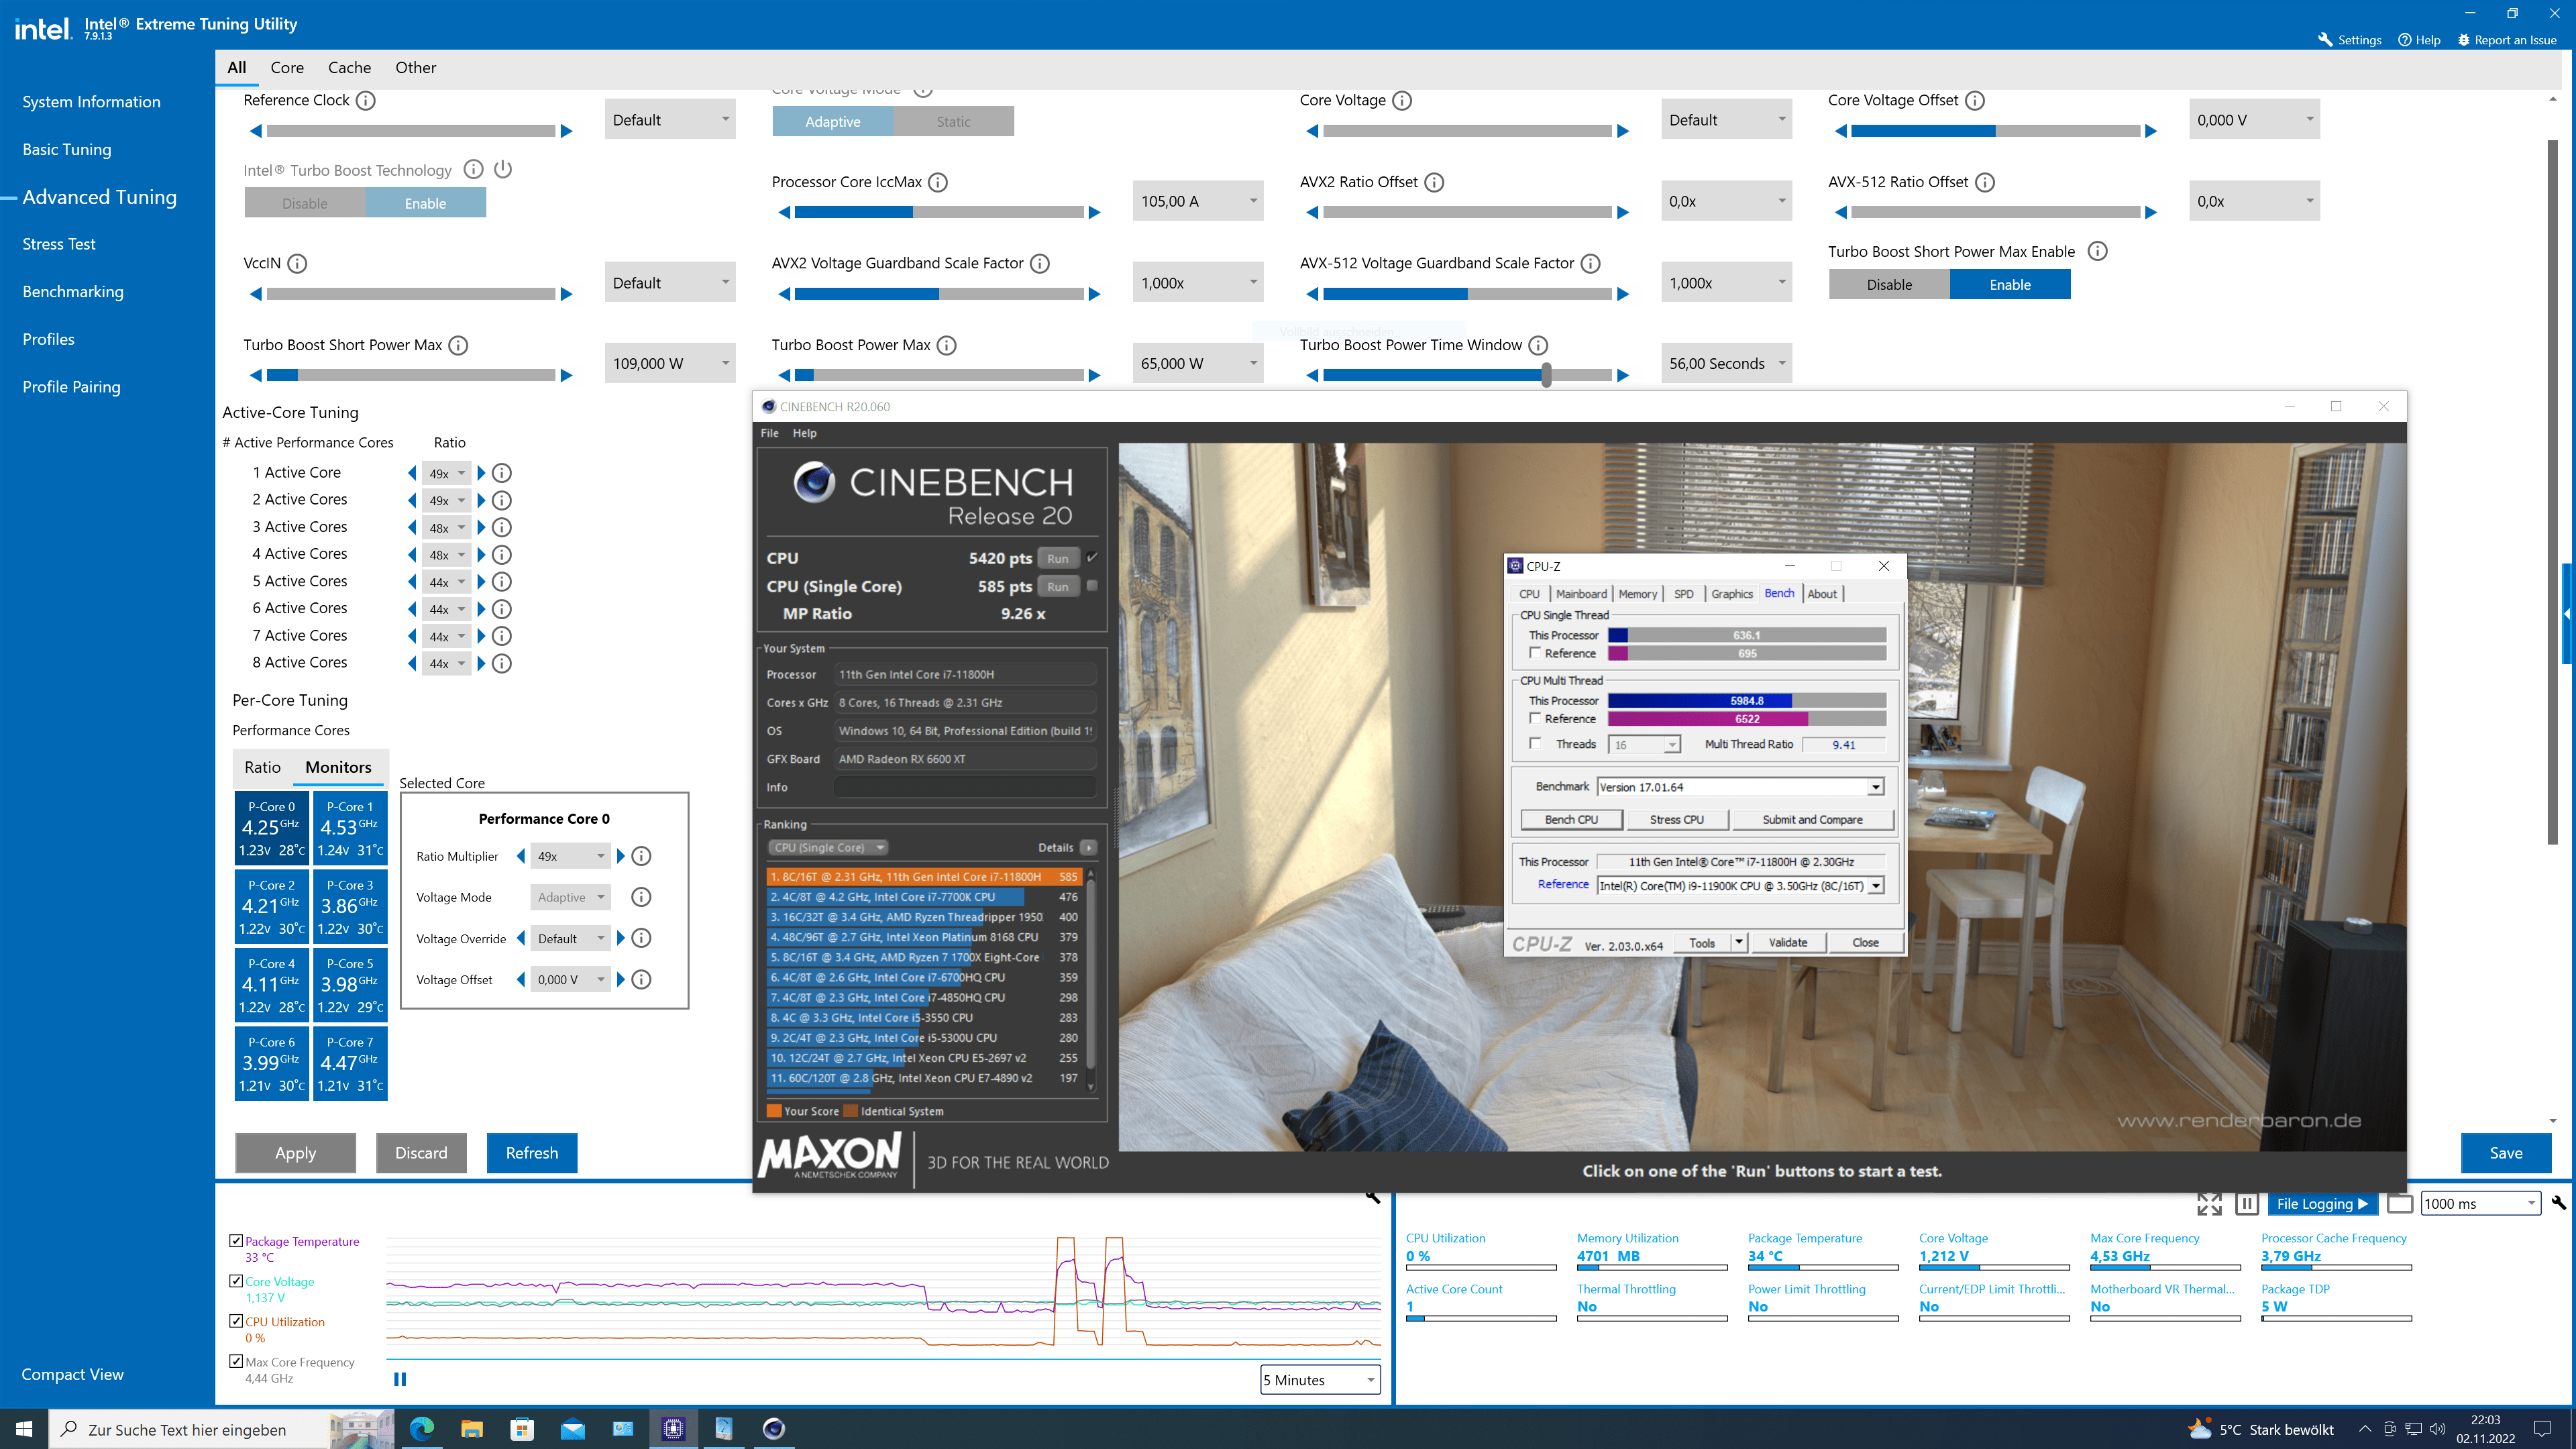This screenshot has width=2576, height=1449.
Task: Decrease ratio for 3 Active Cores
Action: click(x=412, y=527)
